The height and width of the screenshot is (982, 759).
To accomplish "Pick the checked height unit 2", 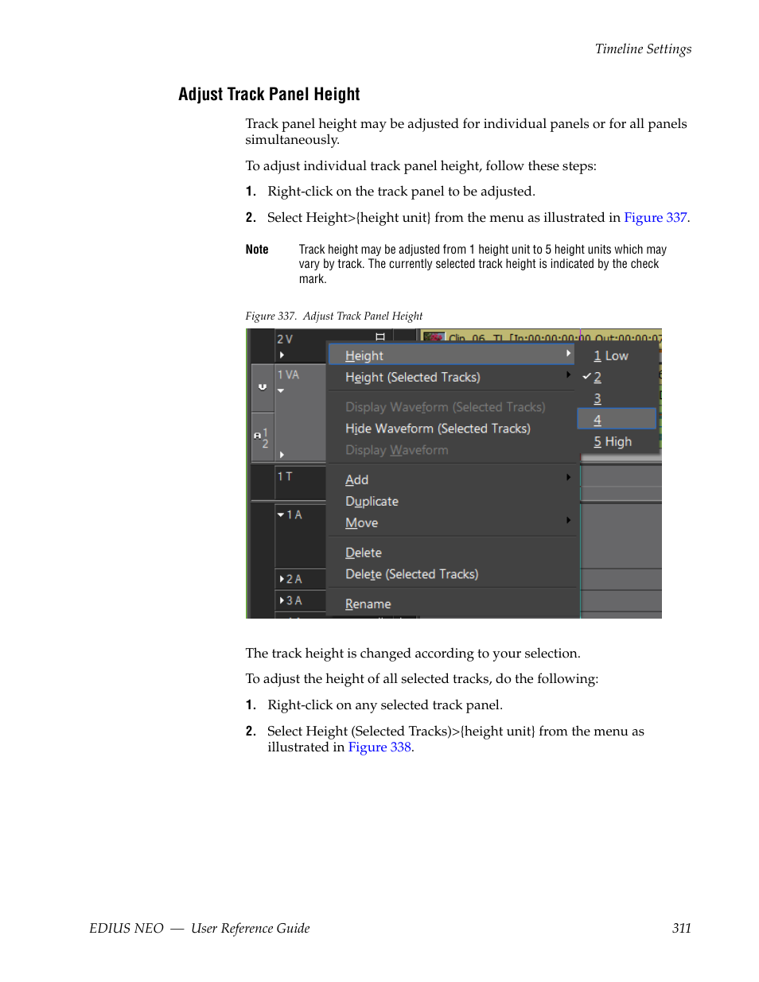I will pos(617,377).
